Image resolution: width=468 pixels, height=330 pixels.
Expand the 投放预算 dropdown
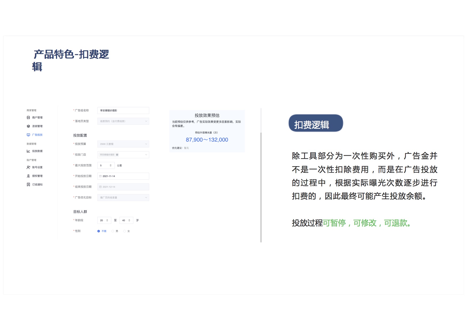123,144
